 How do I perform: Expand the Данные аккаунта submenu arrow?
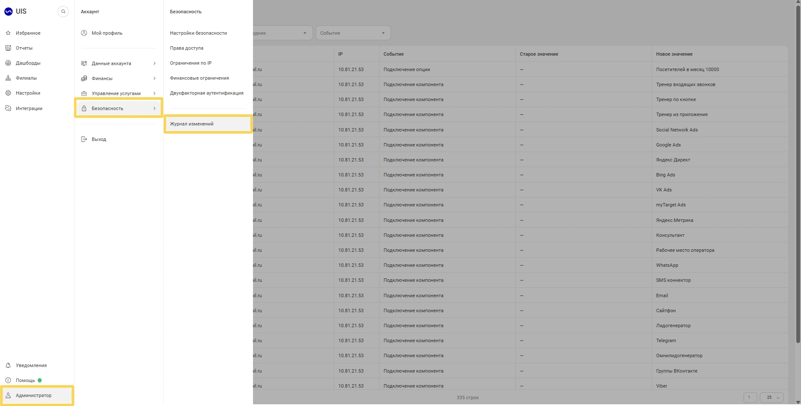154,63
